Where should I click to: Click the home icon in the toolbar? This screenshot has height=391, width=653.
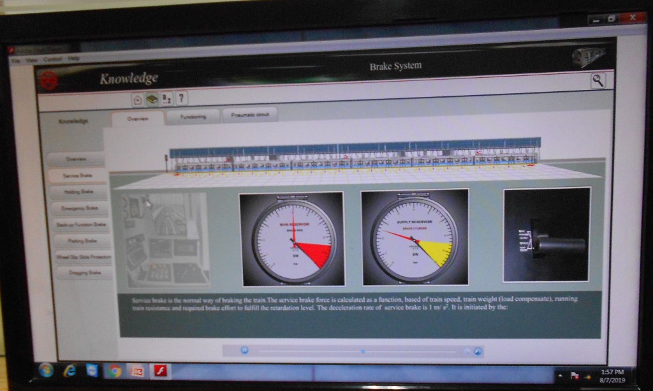click(138, 99)
